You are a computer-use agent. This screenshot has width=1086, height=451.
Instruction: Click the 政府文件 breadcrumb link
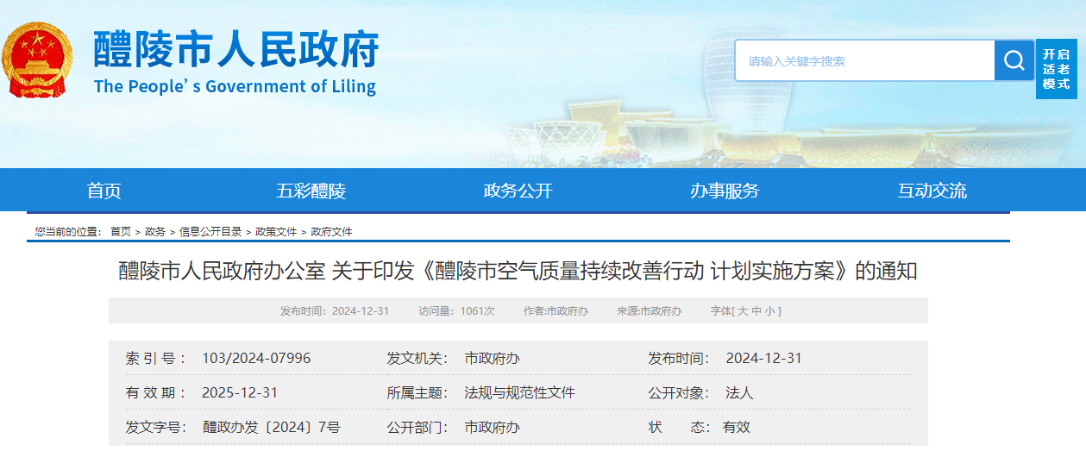click(x=332, y=232)
